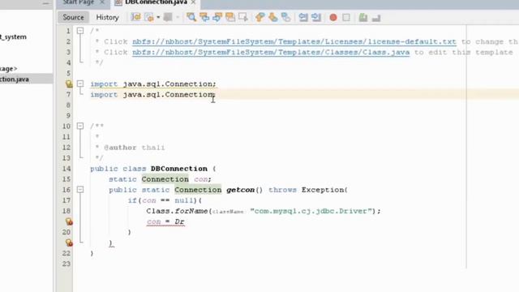Click the Find Selection magnifier icon
The image size is (519, 292).
pos(191,17)
